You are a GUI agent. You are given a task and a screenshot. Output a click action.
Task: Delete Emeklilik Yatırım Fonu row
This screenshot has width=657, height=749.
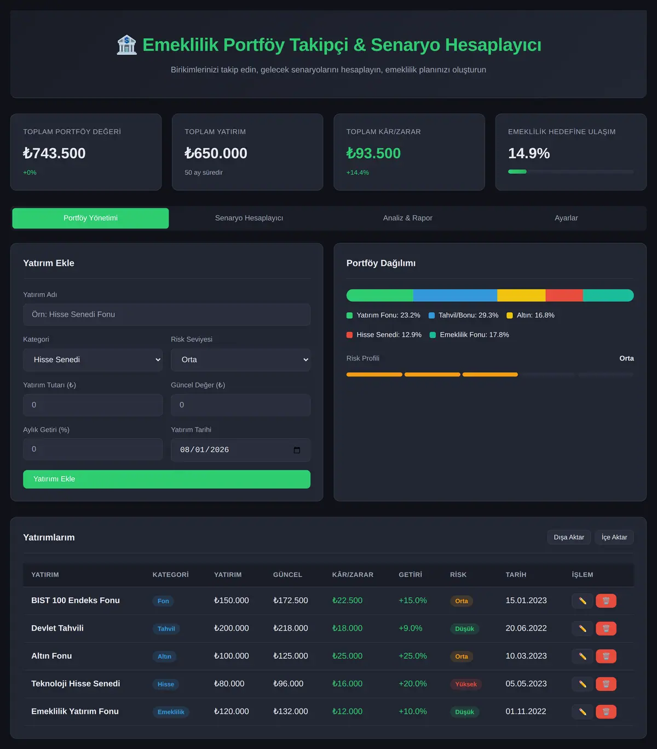point(606,712)
